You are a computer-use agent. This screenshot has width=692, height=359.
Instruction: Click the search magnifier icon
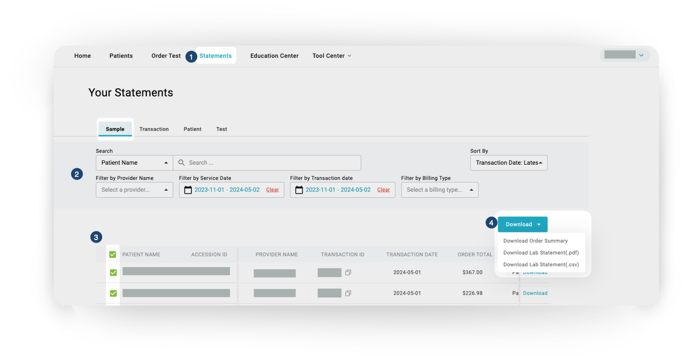(181, 163)
